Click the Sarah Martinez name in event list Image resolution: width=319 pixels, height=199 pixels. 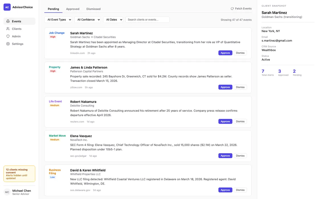coord(81,33)
